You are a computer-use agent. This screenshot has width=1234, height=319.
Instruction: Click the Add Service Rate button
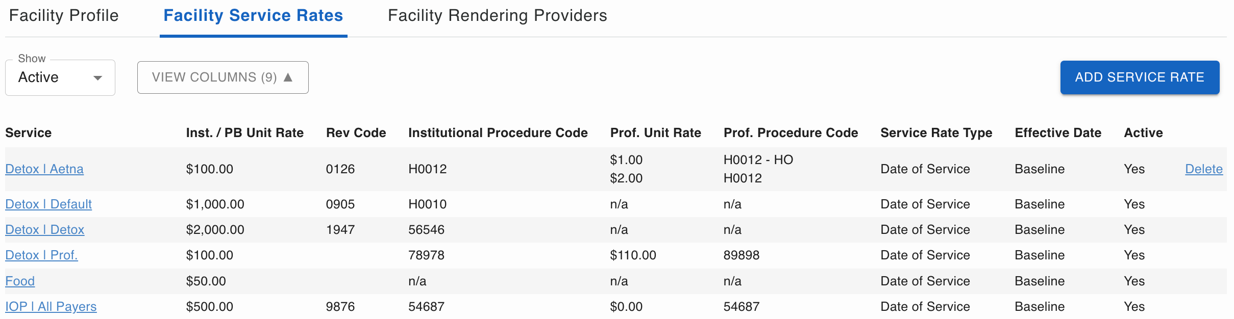1139,77
